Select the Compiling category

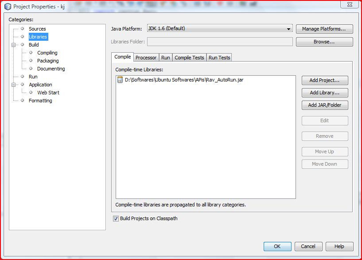(47, 53)
